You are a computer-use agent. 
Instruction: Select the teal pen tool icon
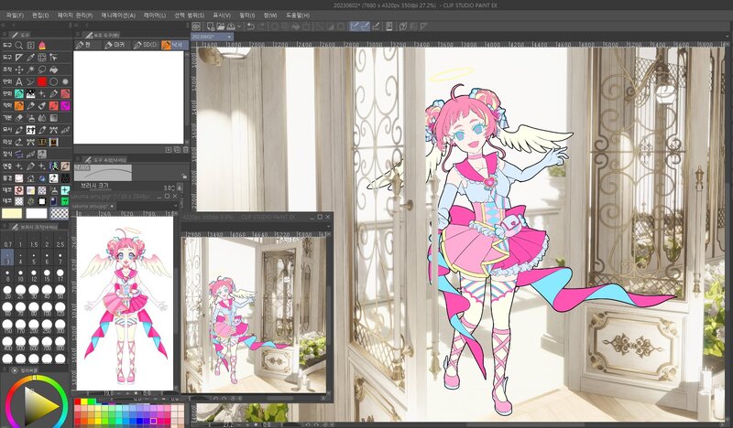tap(19, 94)
